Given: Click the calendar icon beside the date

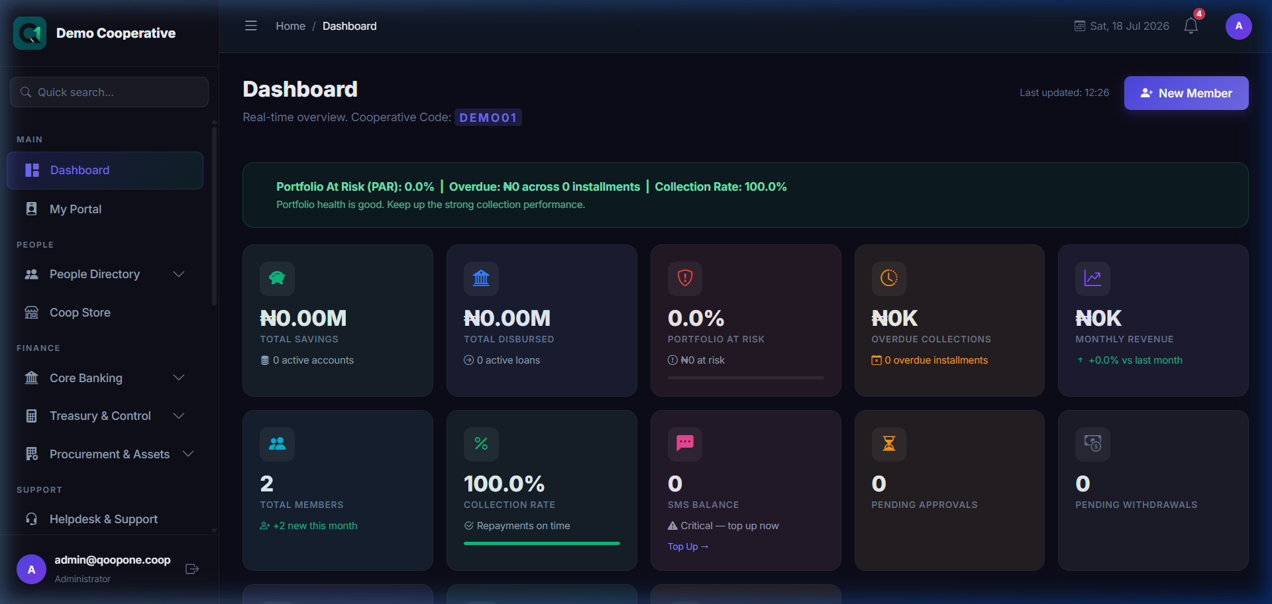Looking at the screenshot, I should coord(1080,26).
